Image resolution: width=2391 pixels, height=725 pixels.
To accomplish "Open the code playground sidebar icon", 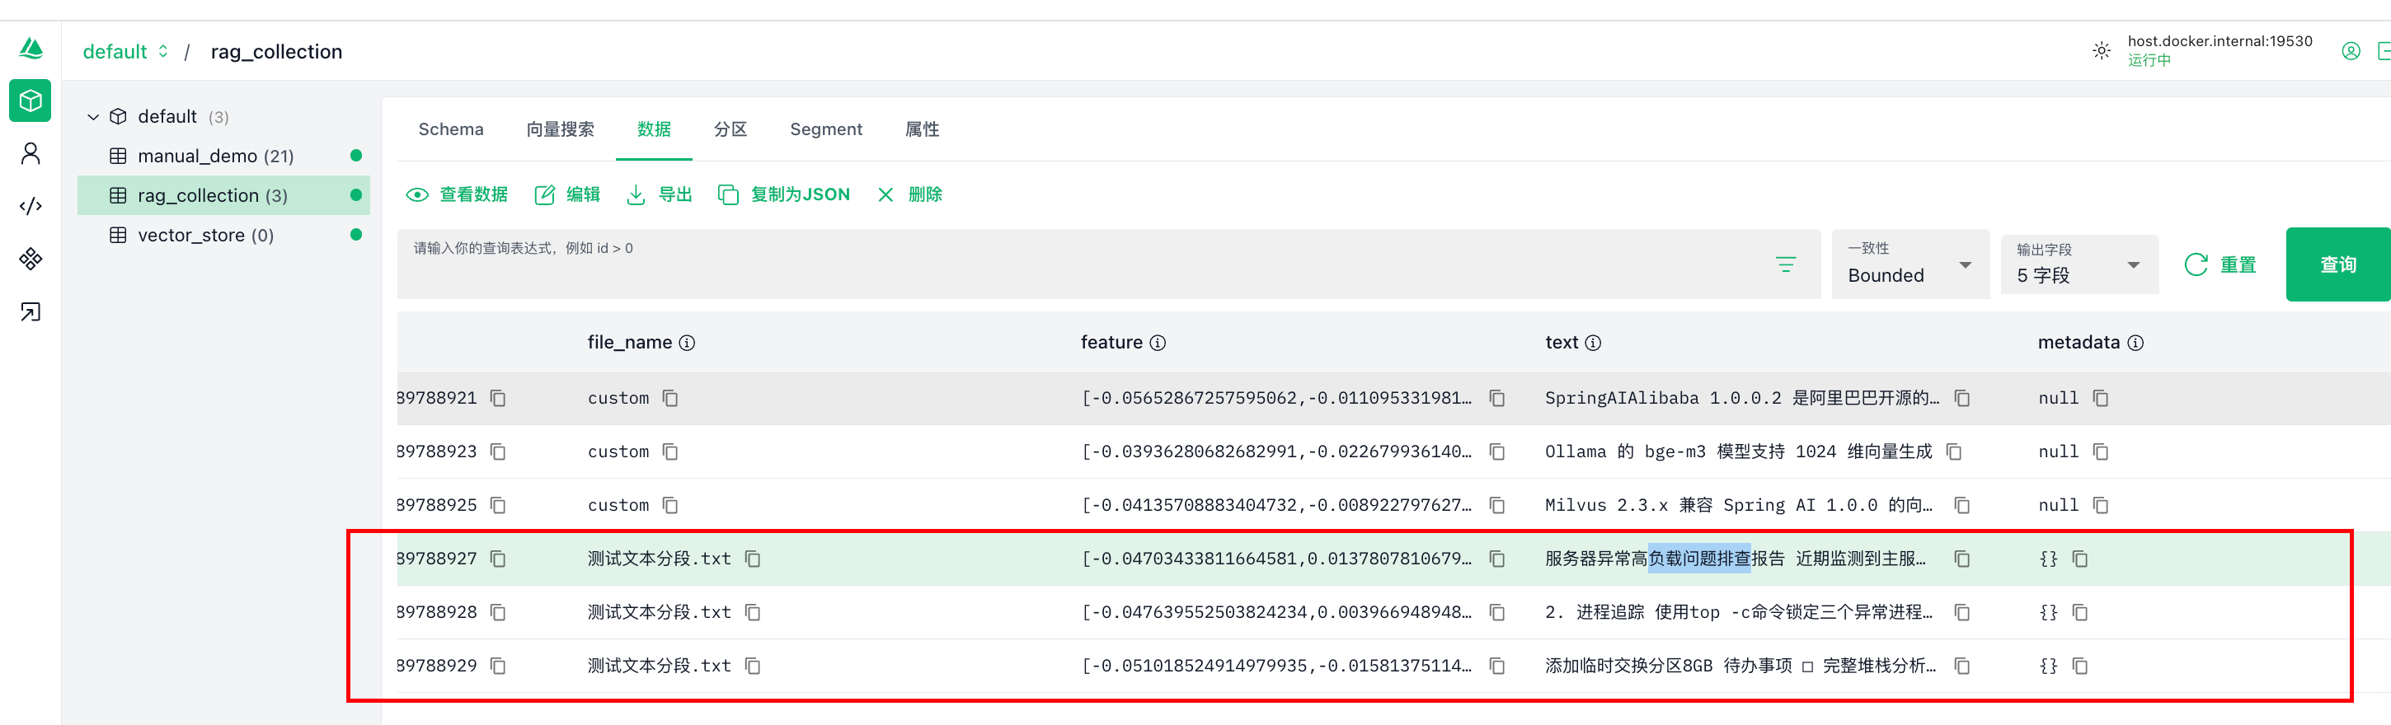I will [31, 206].
